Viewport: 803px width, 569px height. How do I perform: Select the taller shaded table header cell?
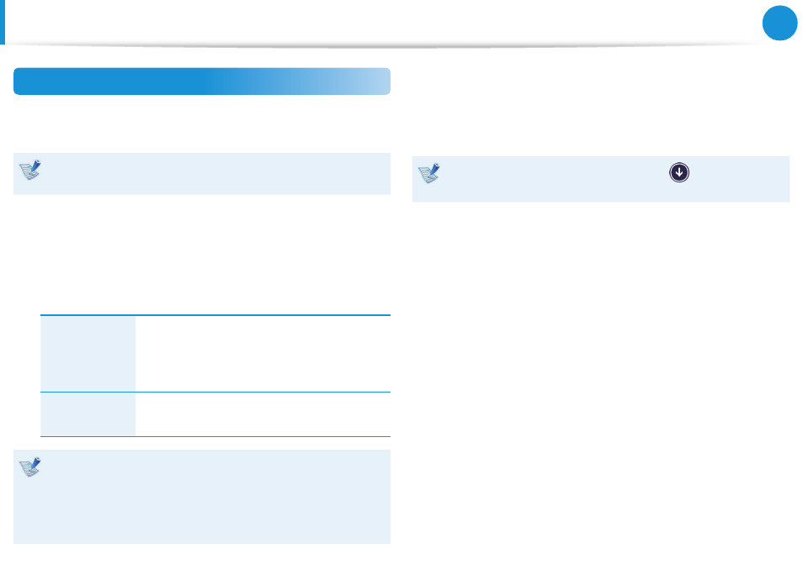pos(88,354)
